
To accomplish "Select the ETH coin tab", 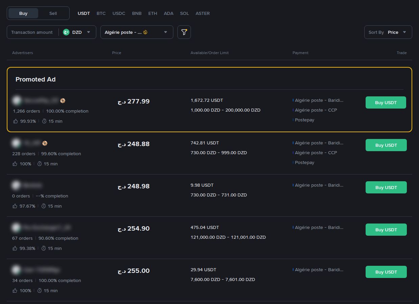I will pyautogui.click(x=153, y=14).
